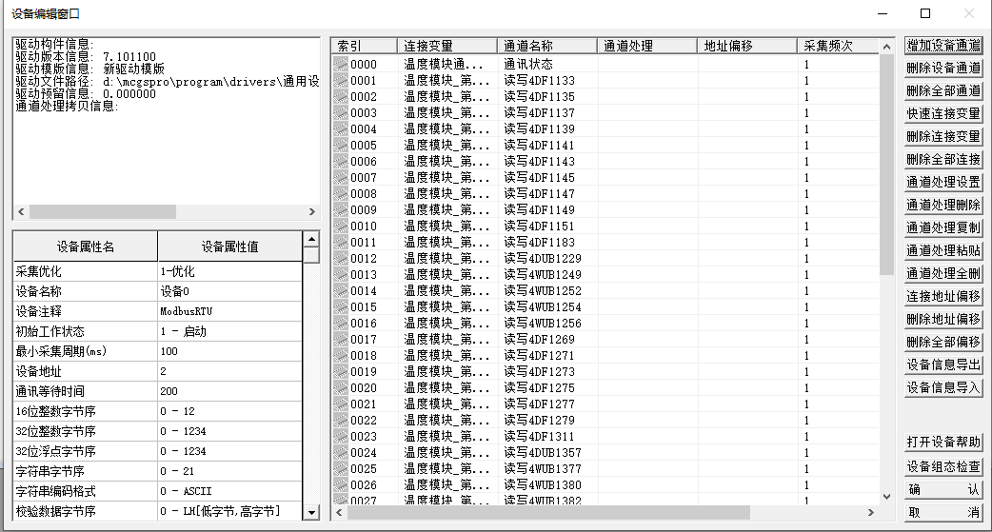The height and width of the screenshot is (532, 992).
Task: Select the icon beside index 0018
Action: pyautogui.click(x=341, y=356)
